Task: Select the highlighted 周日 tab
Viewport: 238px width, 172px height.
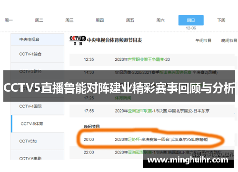Action: tap(191, 20)
